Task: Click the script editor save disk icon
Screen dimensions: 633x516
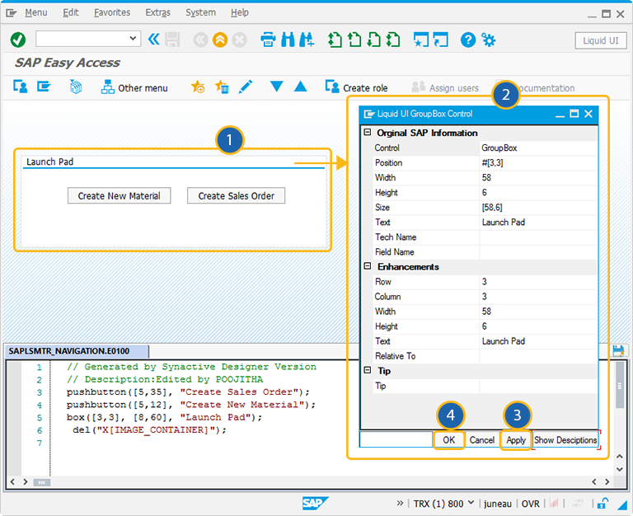Action: 617,350
